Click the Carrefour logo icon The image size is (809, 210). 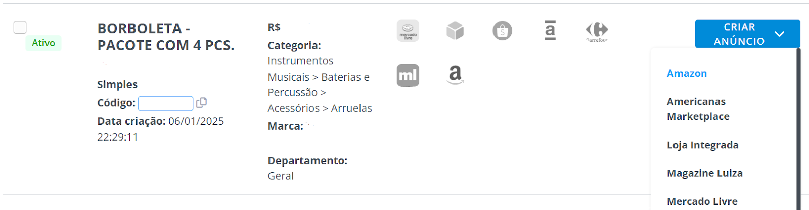(x=597, y=32)
